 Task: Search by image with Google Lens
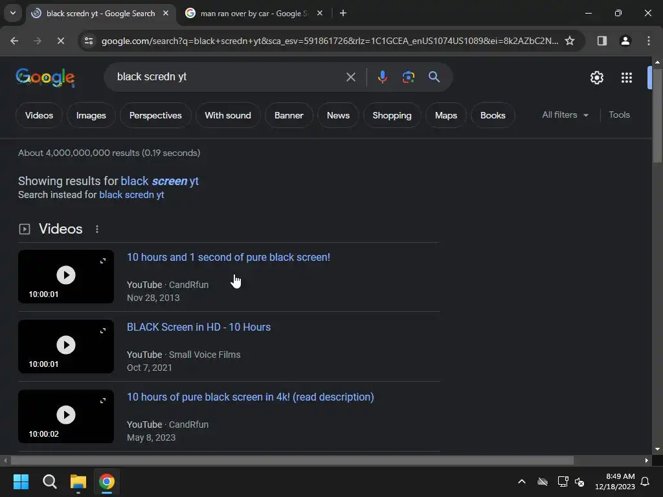tap(408, 77)
